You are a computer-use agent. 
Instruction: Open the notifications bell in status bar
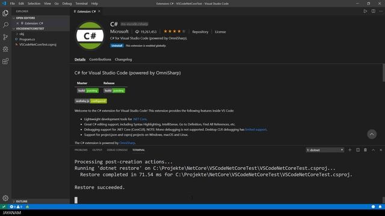coord(380,206)
